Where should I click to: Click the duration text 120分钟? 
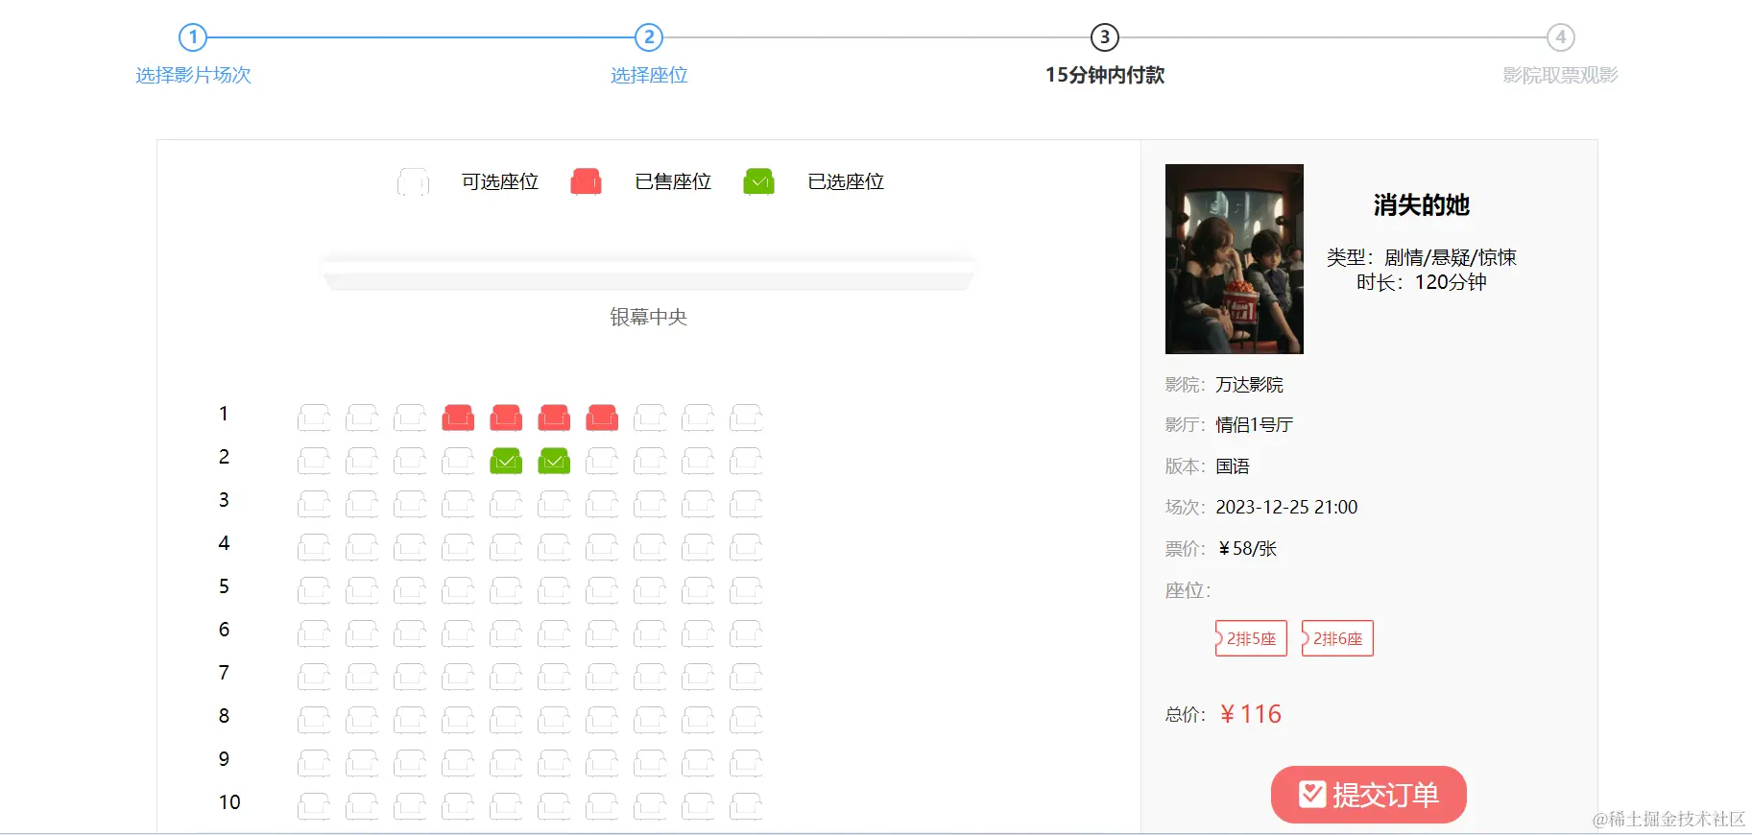(x=1451, y=282)
